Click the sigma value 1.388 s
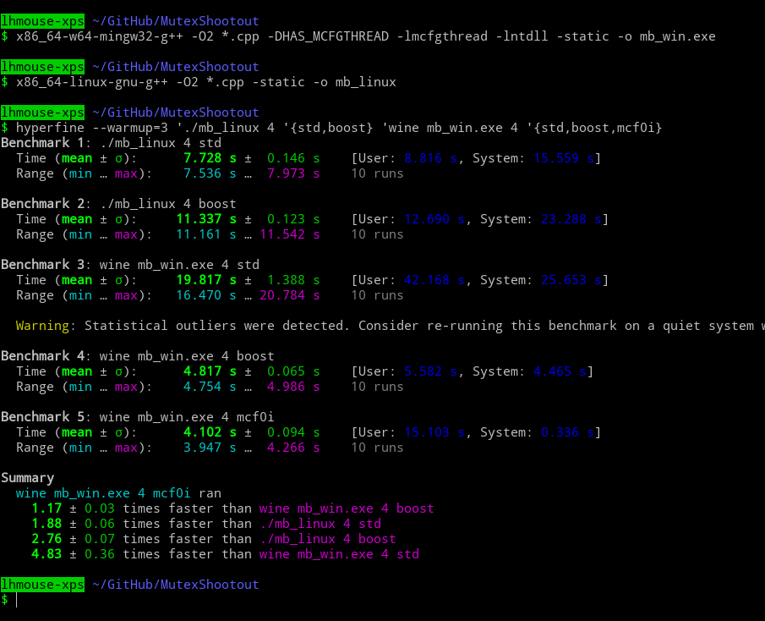This screenshot has width=765, height=621. (293, 280)
